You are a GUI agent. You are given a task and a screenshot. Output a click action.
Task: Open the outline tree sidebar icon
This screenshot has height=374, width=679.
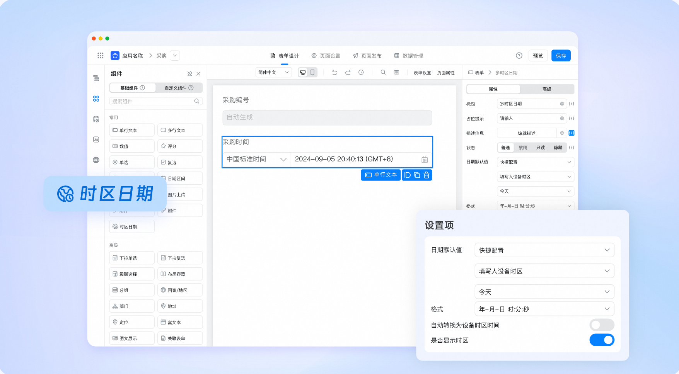click(96, 78)
